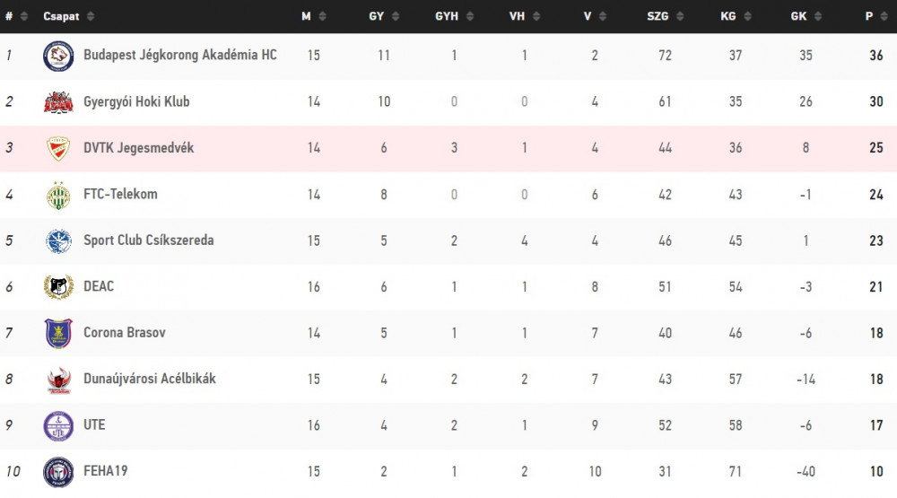897x498 pixels.
Task: Sort table by the P points column
Action: tap(875, 16)
